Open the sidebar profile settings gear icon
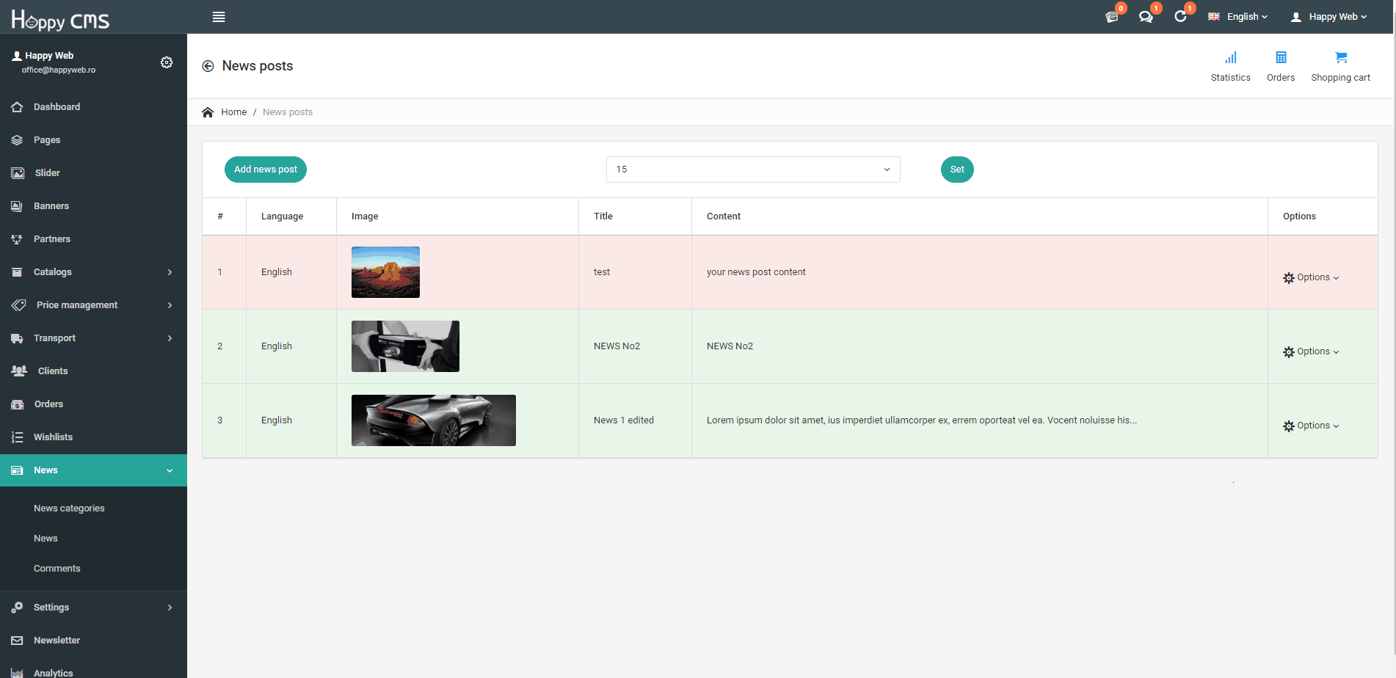Image resolution: width=1396 pixels, height=678 pixels. pos(167,62)
